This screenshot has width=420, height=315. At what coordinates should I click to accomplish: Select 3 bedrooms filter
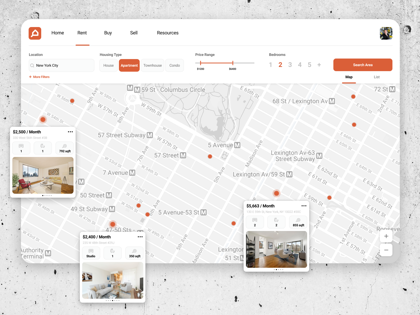tap(290, 65)
